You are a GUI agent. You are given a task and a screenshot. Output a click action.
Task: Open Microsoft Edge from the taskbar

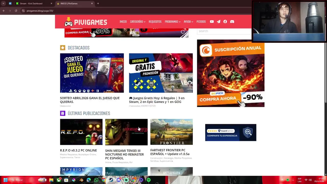pos(89,180)
